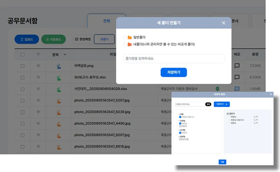Click the 폴더명을 입력하세요 input field
280x172 pixels.
[x=173, y=58]
